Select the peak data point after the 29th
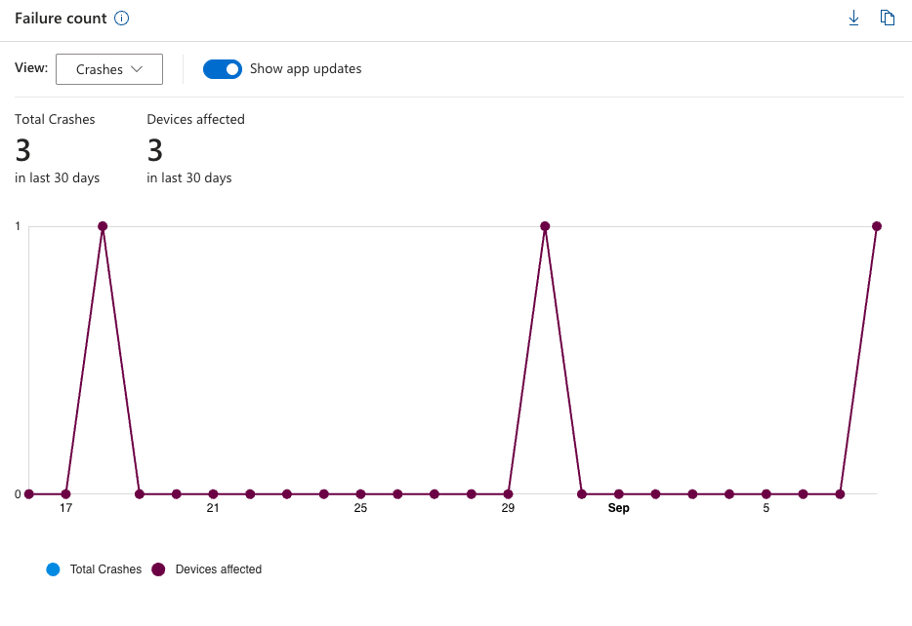 click(x=545, y=226)
